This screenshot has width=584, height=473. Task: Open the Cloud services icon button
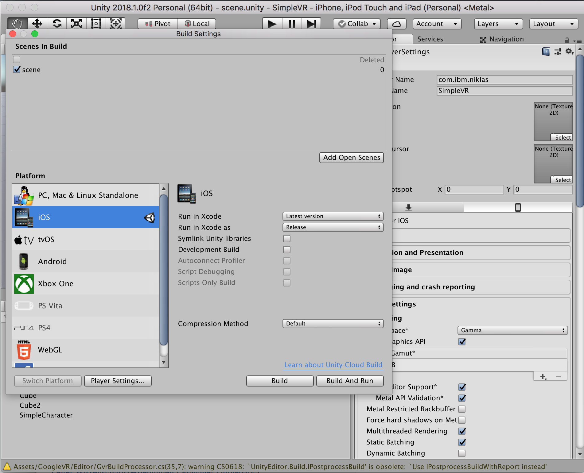pyautogui.click(x=397, y=24)
